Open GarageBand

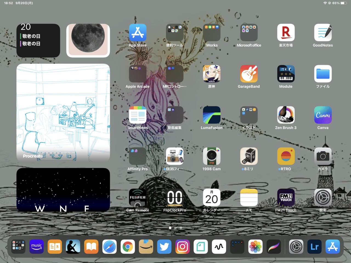249,74
